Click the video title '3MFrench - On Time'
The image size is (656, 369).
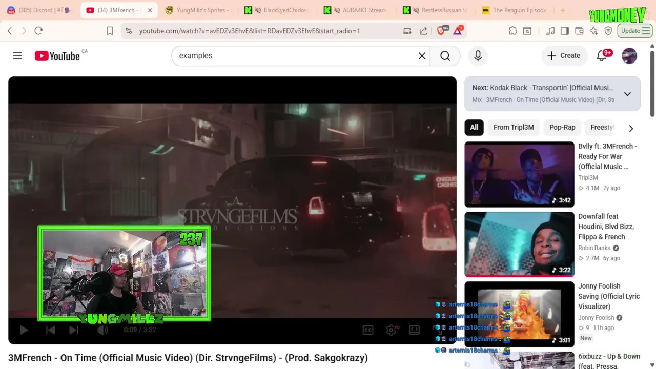click(188, 358)
